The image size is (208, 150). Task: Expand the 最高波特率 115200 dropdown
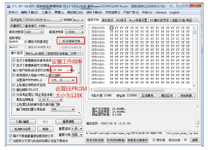click(82, 32)
